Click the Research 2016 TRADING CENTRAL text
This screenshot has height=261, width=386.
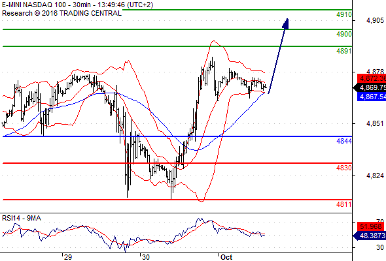pyautogui.click(x=61, y=13)
